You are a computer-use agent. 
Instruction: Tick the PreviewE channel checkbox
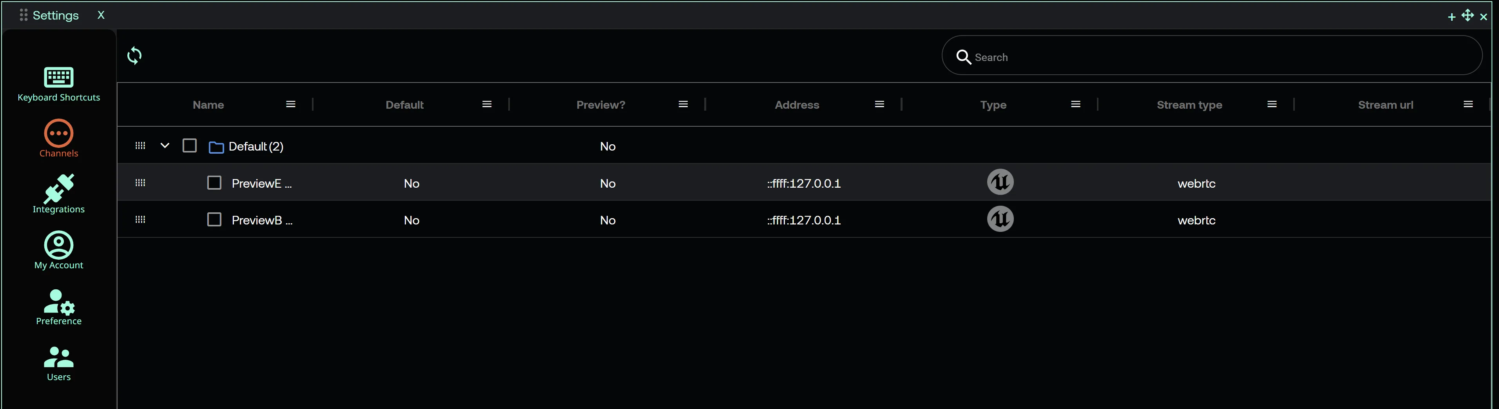click(214, 183)
